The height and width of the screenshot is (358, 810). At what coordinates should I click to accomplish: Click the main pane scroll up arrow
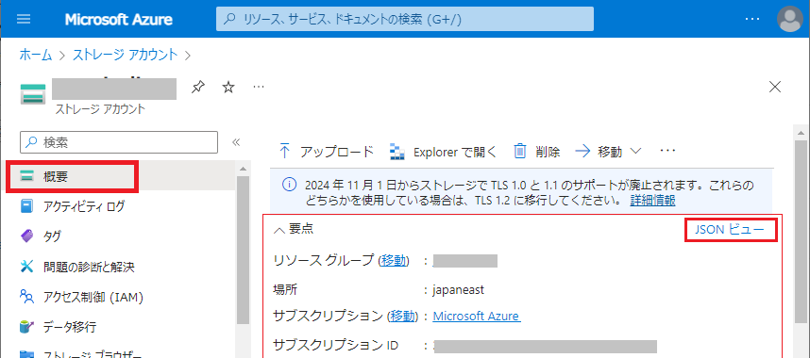tap(802, 133)
